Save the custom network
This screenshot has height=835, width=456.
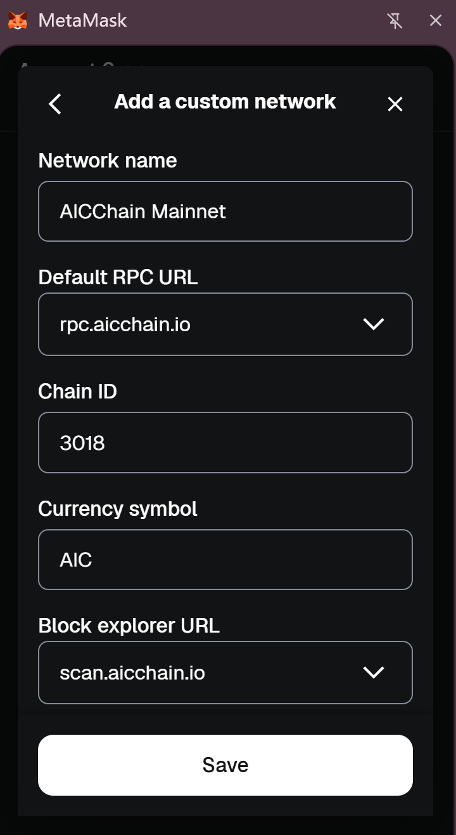[x=225, y=765]
